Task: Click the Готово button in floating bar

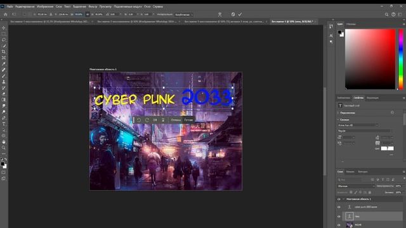Action: point(188,120)
